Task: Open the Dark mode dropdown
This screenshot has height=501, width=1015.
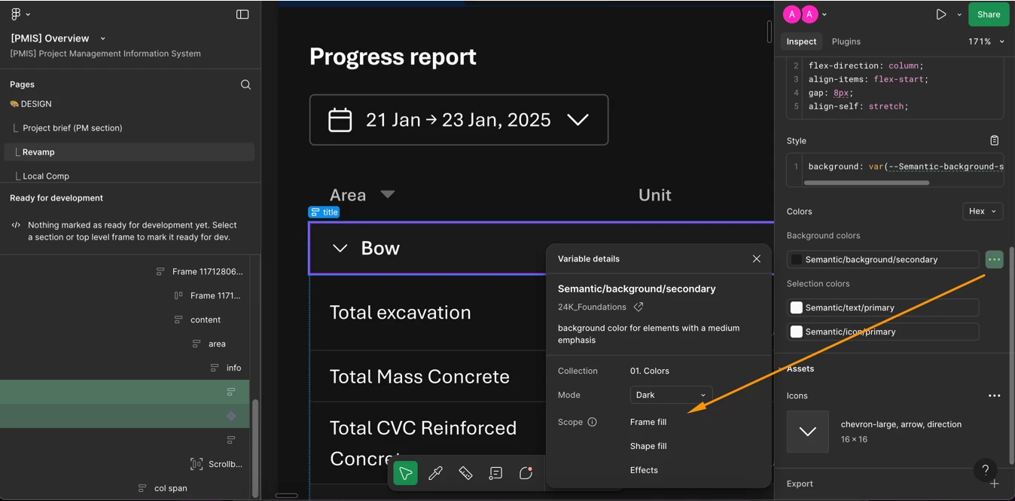Action: tap(671, 395)
